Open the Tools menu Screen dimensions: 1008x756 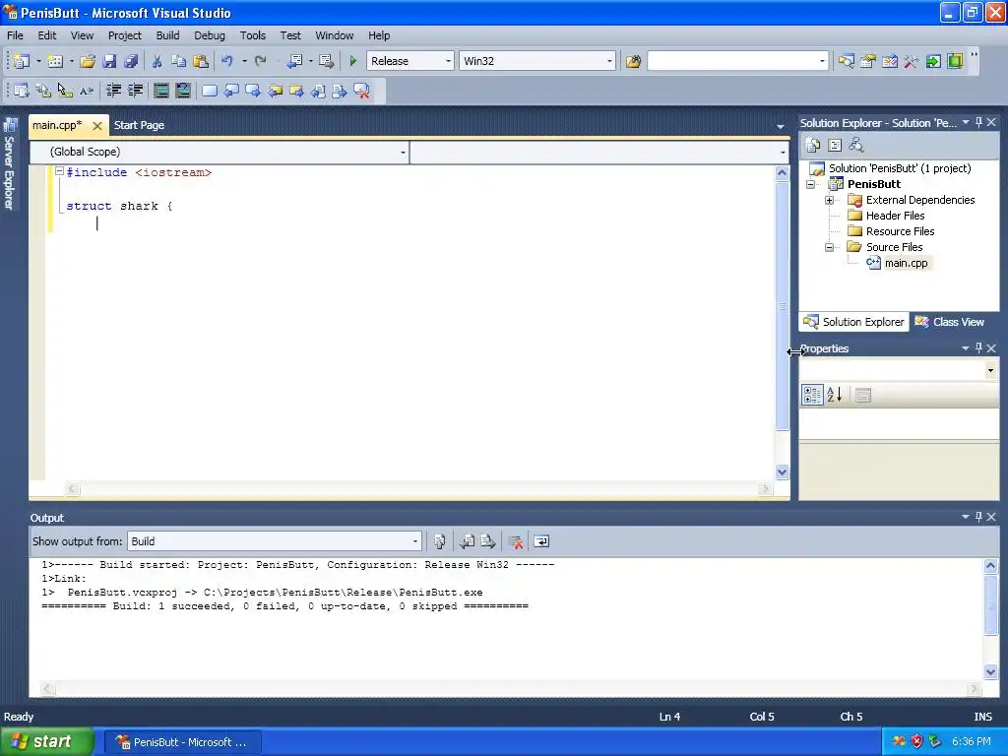click(x=253, y=35)
